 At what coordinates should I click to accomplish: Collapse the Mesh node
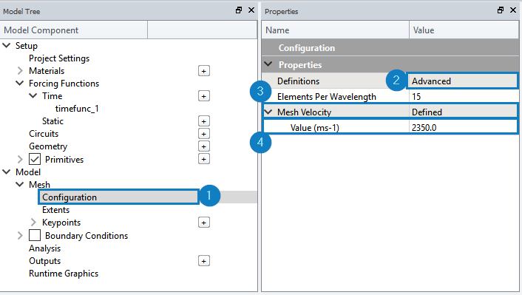coord(20,184)
